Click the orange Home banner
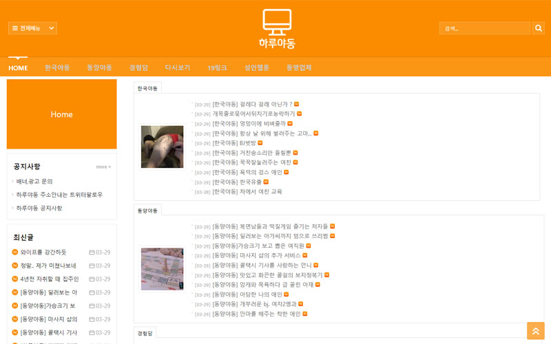The height and width of the screenshot is (344, 551). (61, 114)
